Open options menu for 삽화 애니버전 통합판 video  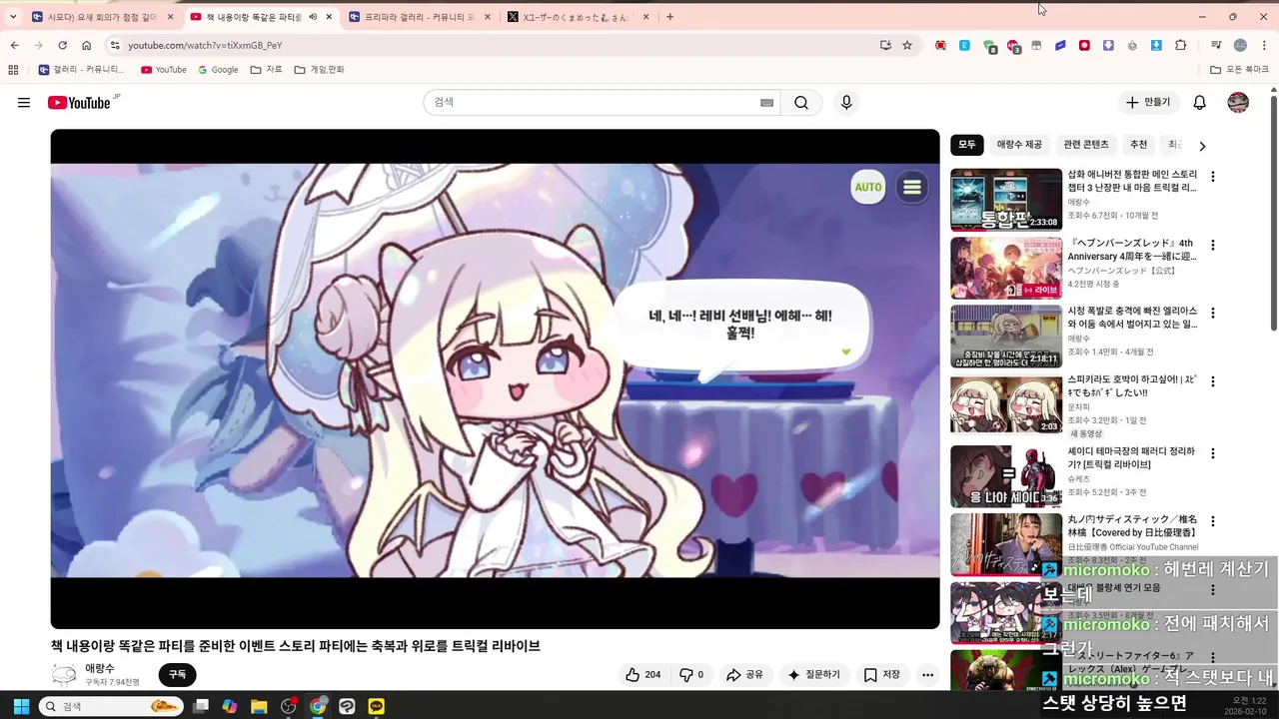1213,177
